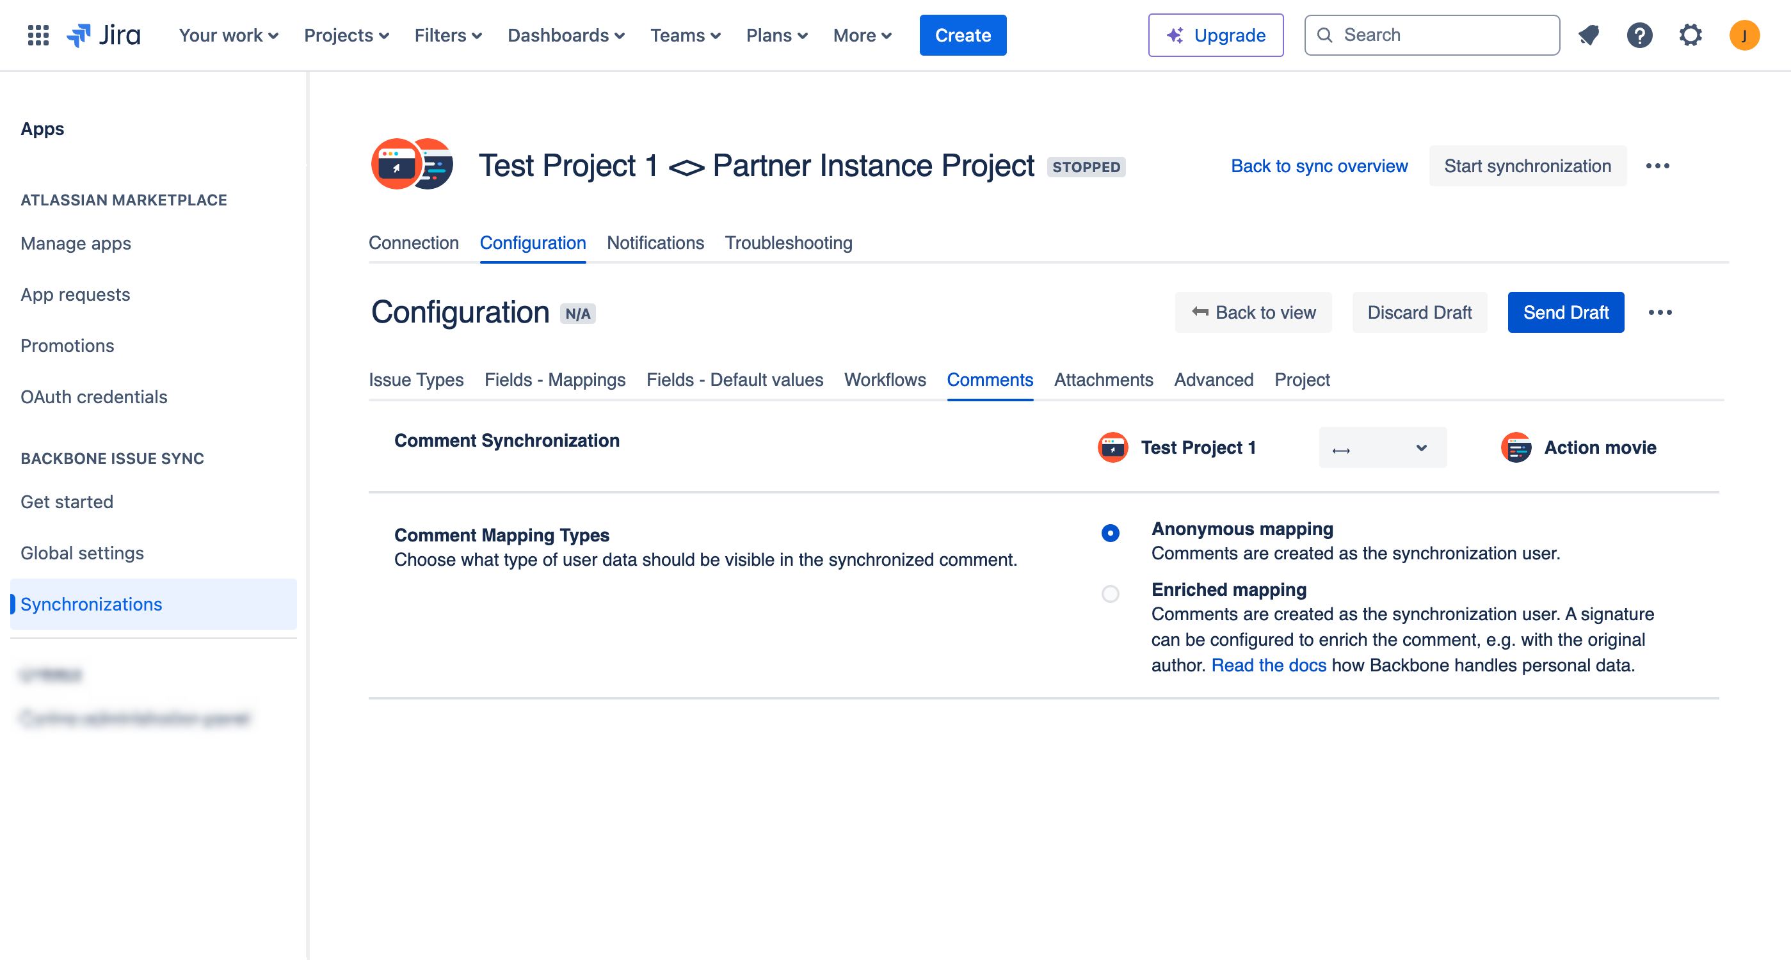Click the Test Project 1 project icon
The image size is (1791, 960).
tap(1112, 447)
